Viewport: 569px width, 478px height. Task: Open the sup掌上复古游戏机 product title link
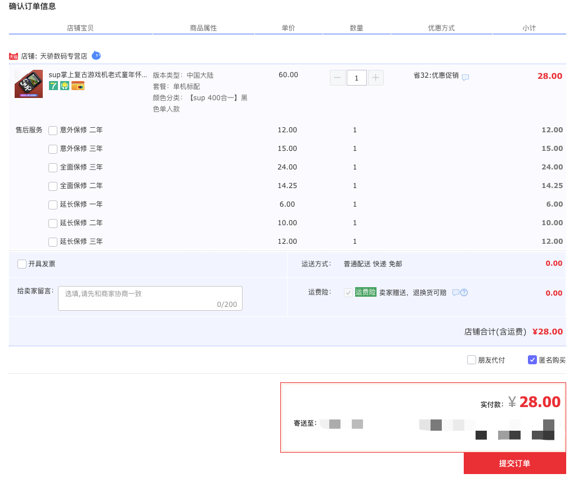tap(98, 75)
